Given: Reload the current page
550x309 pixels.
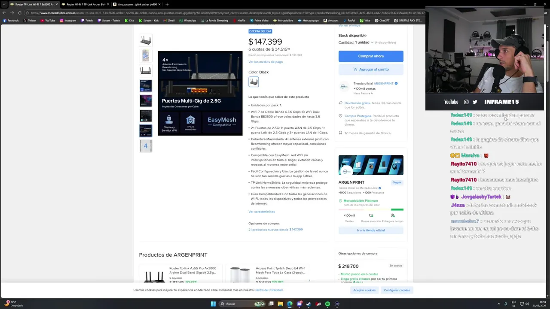Looking at the screenshot, I should coord(19,13).
